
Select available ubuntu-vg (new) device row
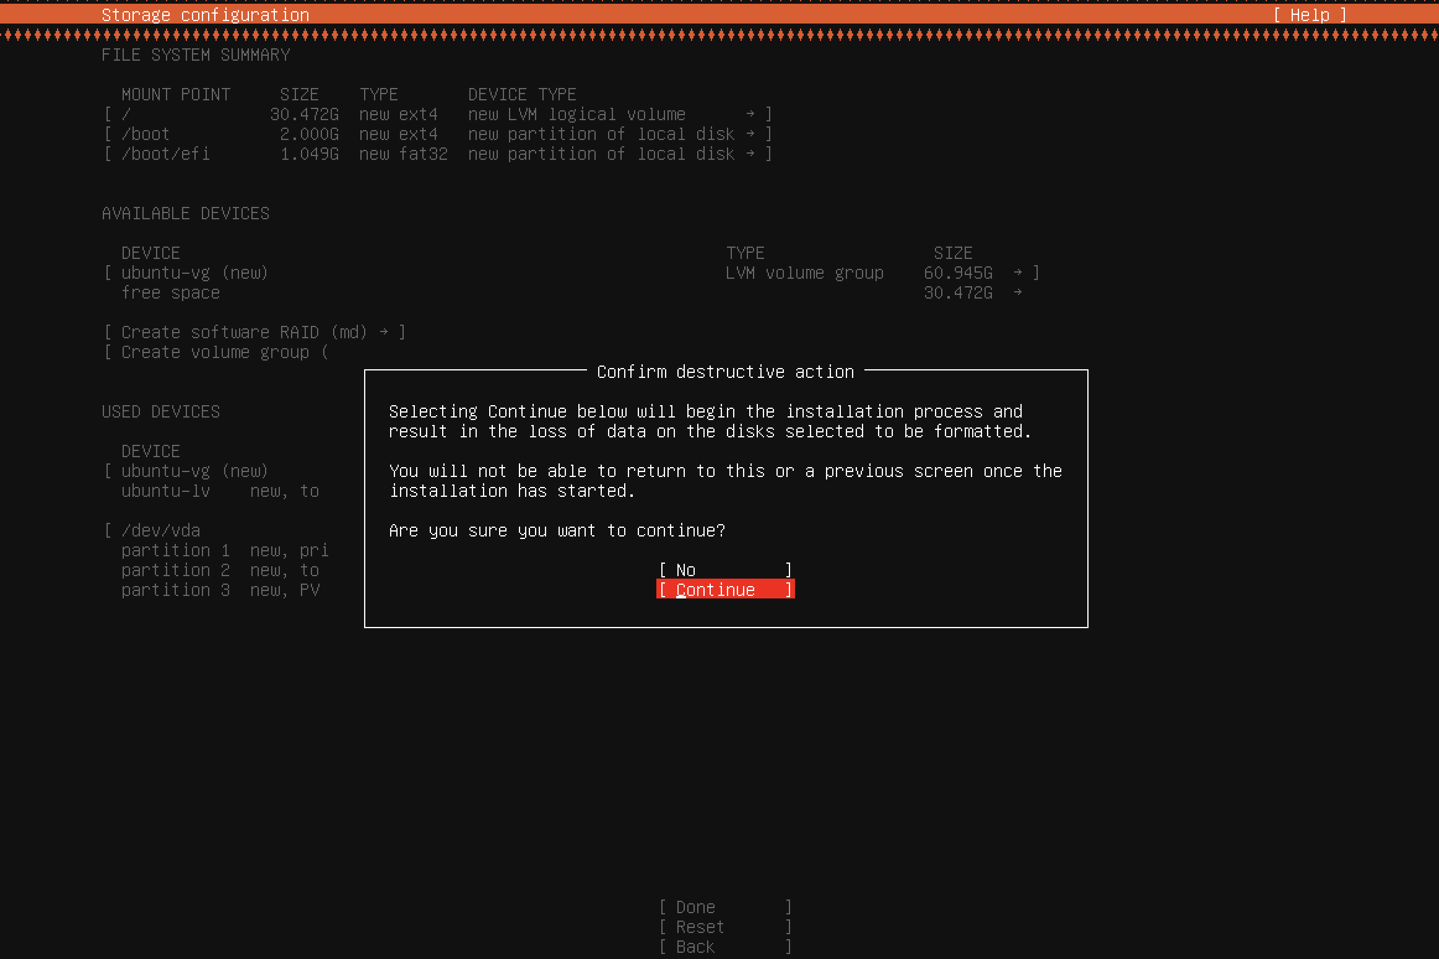[194, 273]
